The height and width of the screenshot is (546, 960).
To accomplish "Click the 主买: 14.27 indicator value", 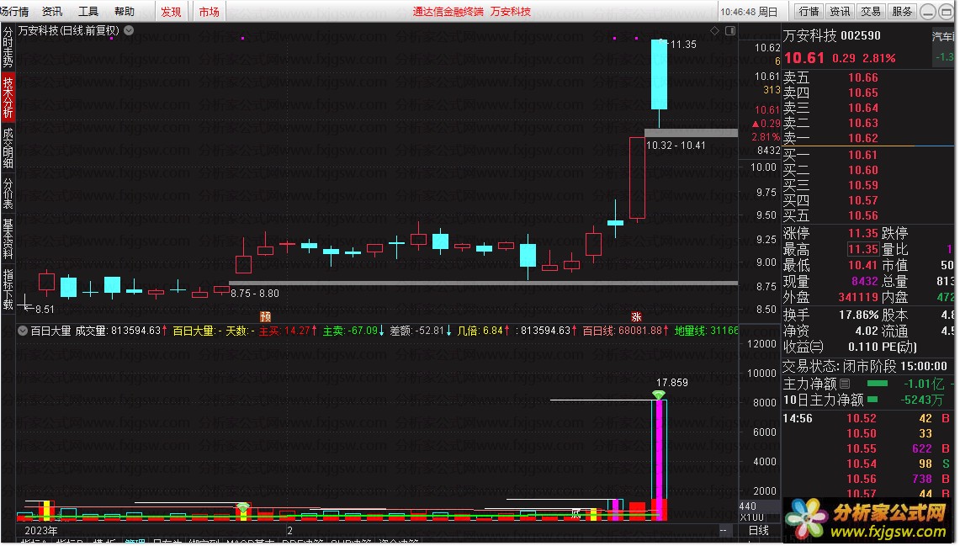I will [x=287, y=331].
